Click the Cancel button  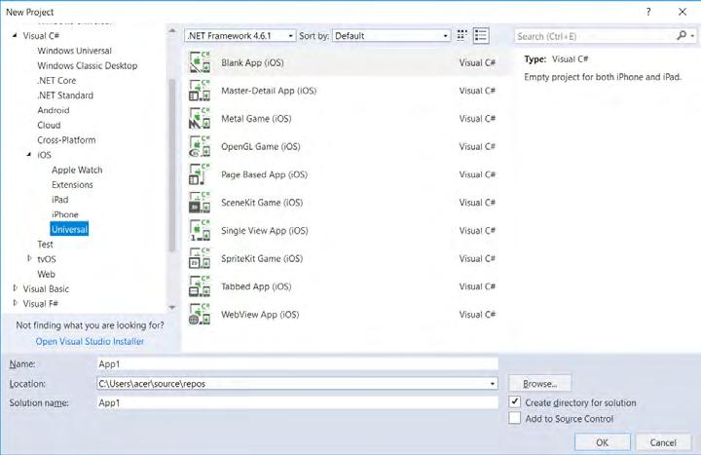click(663, 442)
